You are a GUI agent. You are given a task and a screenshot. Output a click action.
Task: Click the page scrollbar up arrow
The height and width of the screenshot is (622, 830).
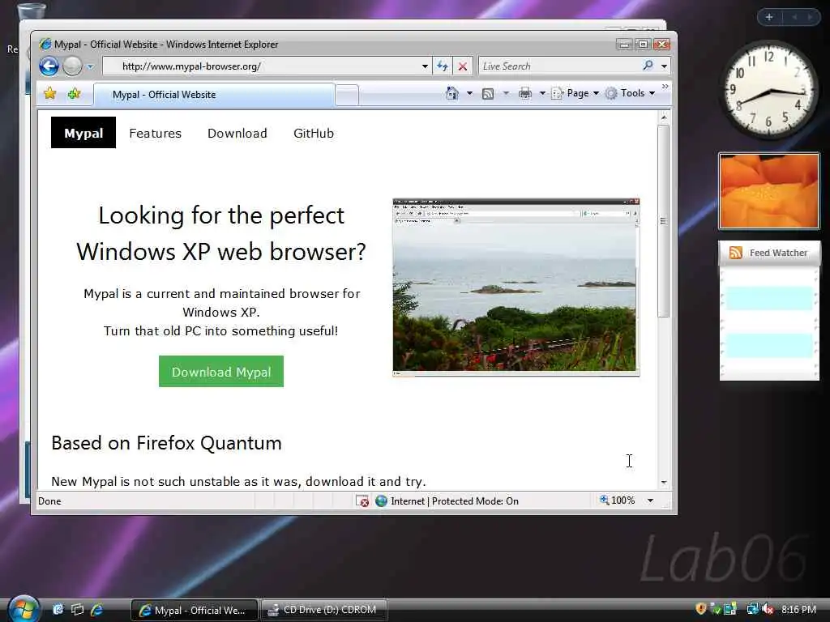[x=664, y=117]
